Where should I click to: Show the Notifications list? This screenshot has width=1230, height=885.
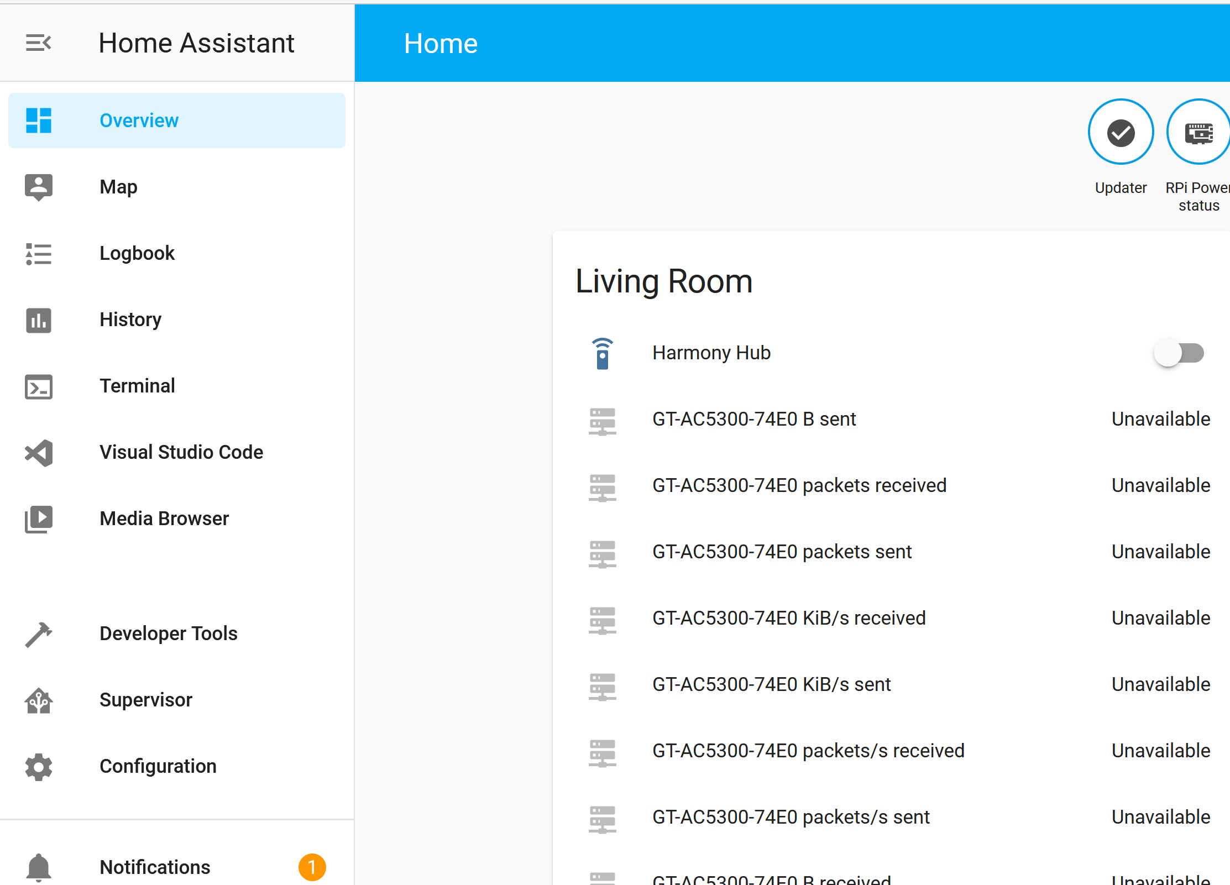[x=177, y=867]
